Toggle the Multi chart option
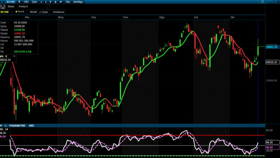The width and height of the screenshot is (280, 158). (33, 12)
